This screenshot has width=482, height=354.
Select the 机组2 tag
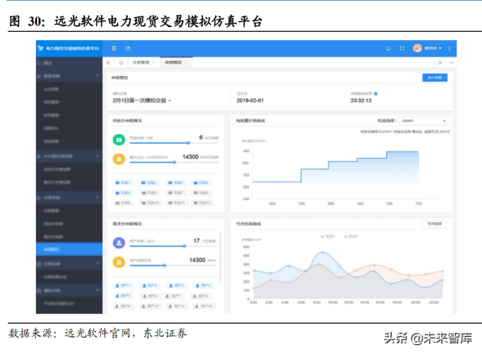pos(149,183)
